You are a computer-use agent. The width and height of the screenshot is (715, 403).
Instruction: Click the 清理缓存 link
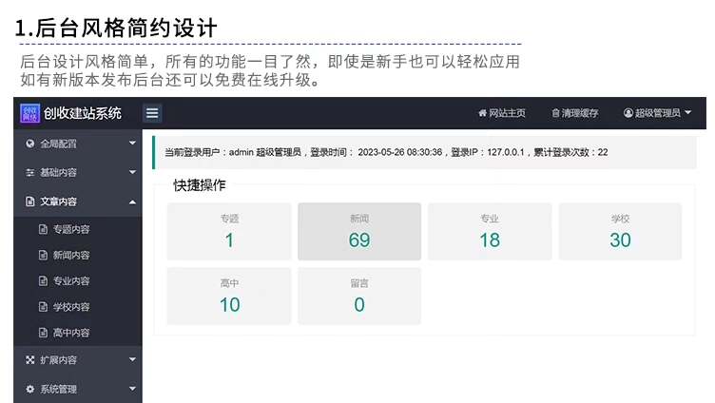pos(580,113)
